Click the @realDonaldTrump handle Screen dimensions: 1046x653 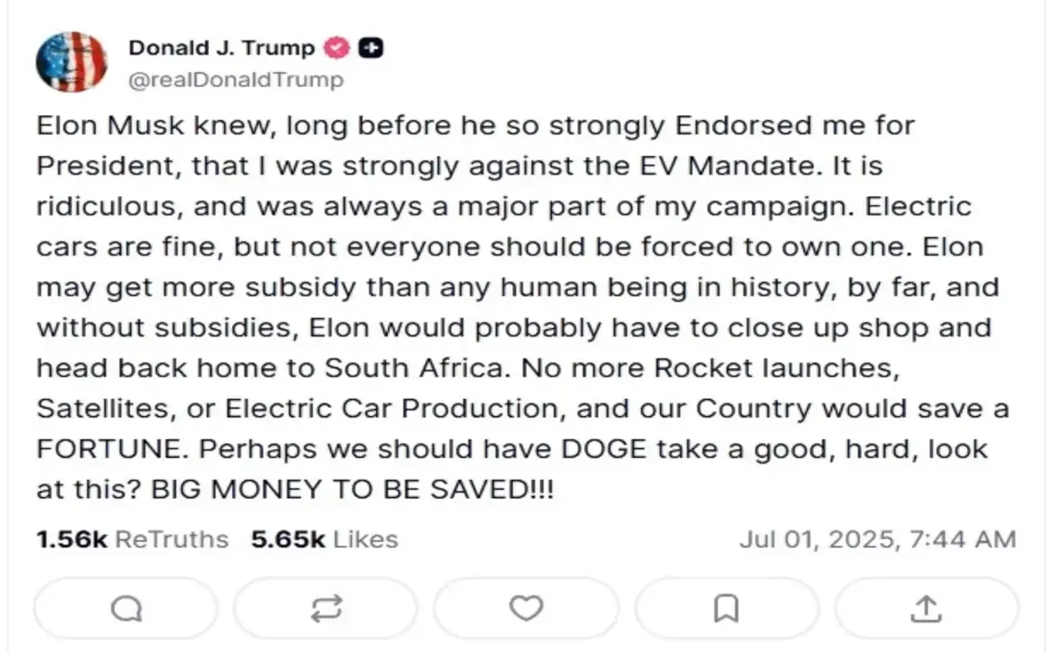point(235,80)
